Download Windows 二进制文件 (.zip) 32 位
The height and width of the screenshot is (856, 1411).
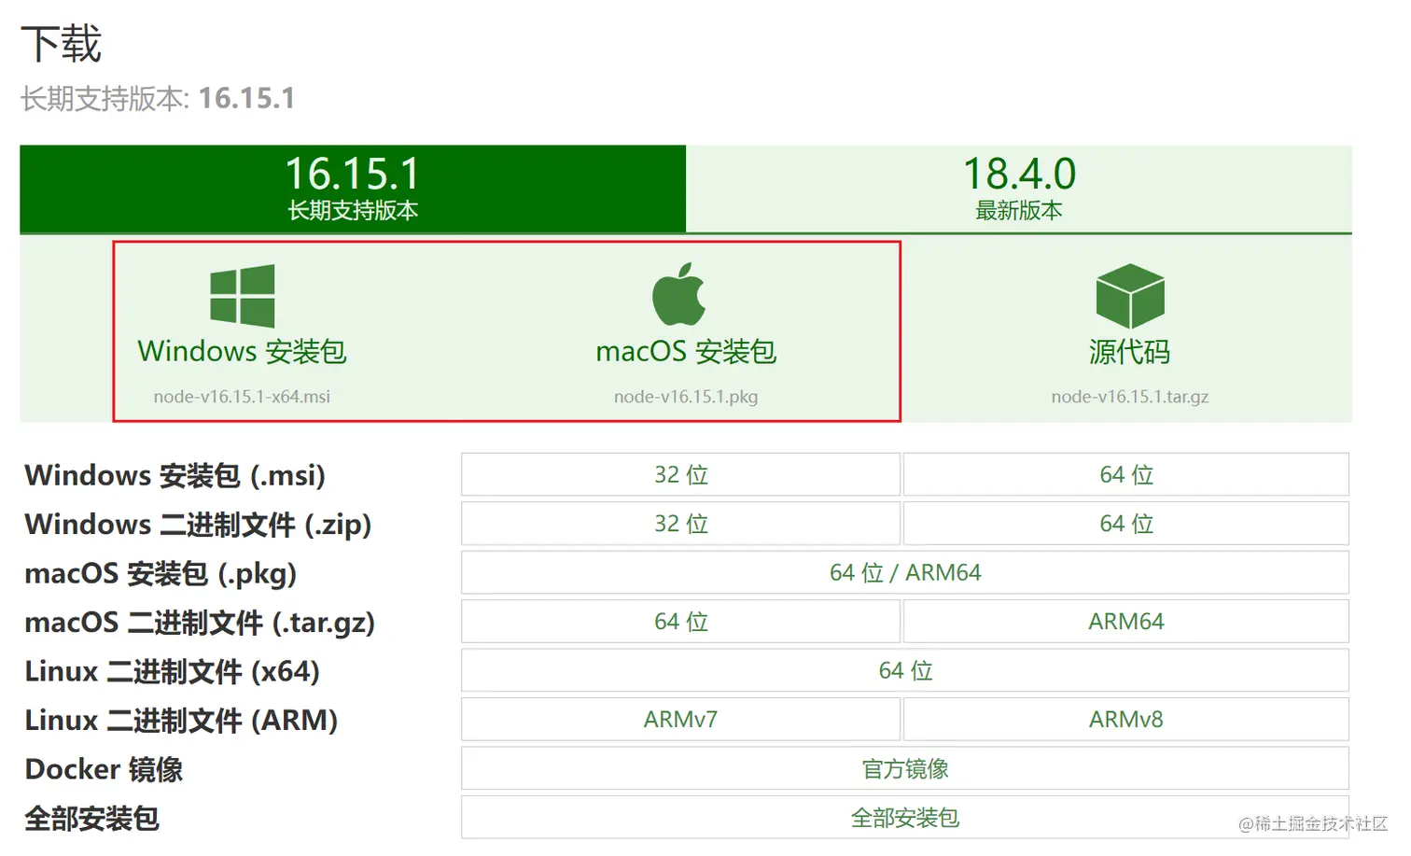click(680, 524)
